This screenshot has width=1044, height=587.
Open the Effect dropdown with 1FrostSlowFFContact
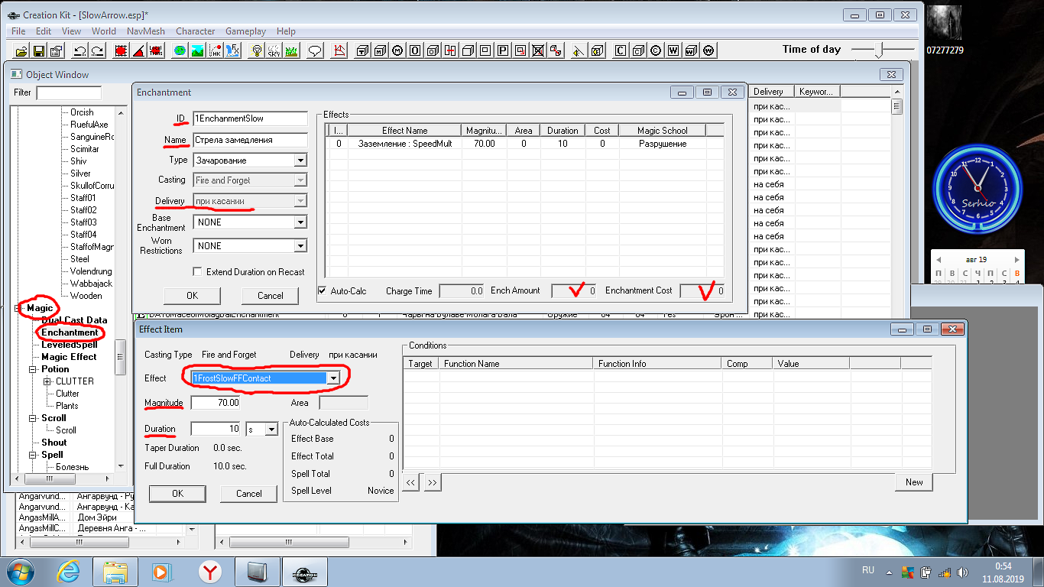[x=332, y=378]
